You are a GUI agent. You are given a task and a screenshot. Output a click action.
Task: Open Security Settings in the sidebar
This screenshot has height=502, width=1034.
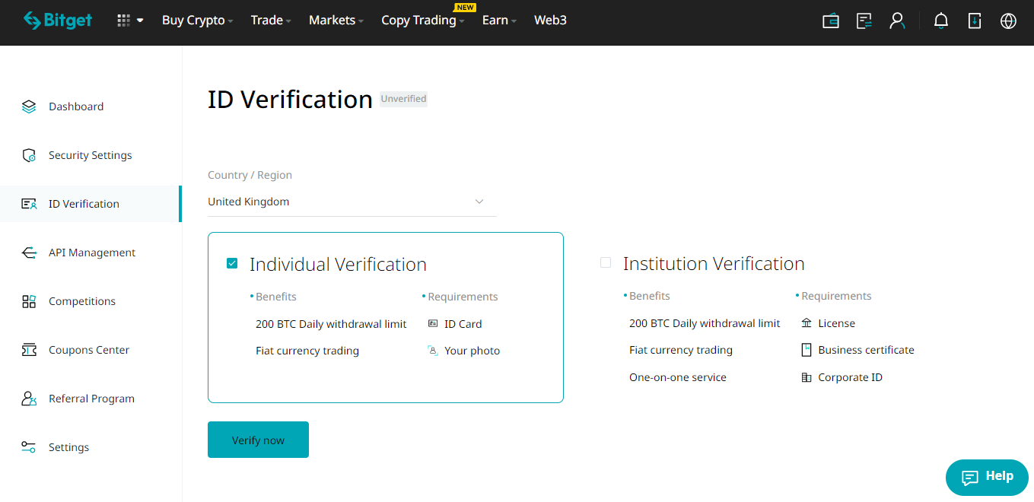(91, 155)
